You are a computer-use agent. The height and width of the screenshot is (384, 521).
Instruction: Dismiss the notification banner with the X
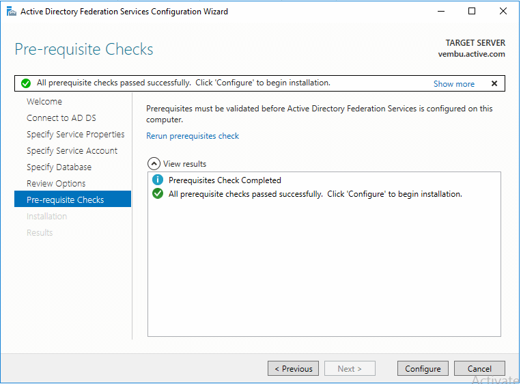pos(494,83)
